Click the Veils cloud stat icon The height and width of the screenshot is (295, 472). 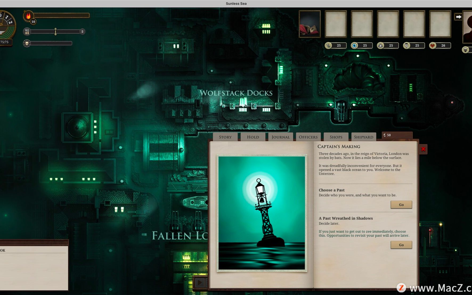pyautogui.click(x=380, y=46)
